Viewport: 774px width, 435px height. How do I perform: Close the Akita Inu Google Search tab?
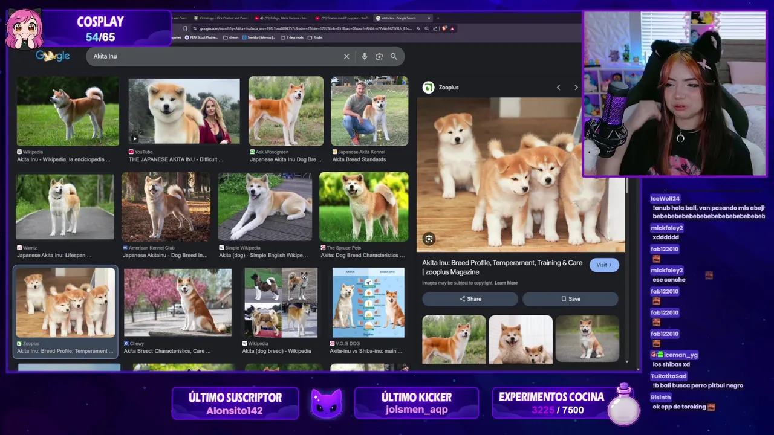coord(429,18)
